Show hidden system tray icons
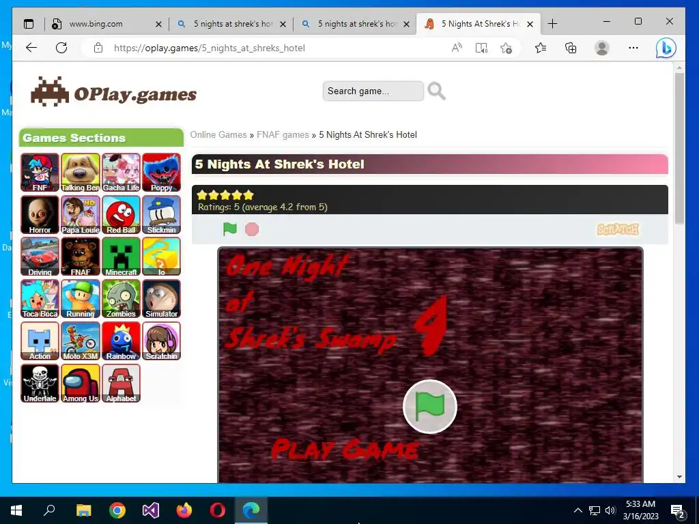 577,510
